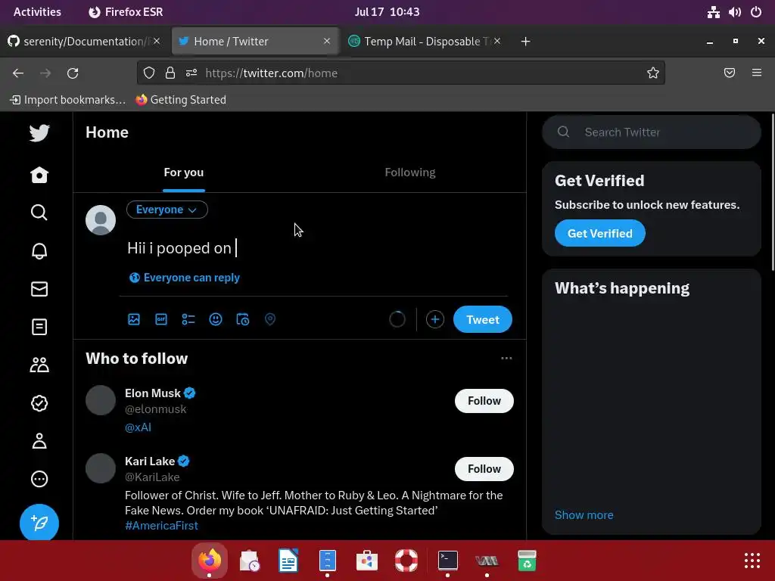Open Who to follow more options

click(x=506, y=358)
